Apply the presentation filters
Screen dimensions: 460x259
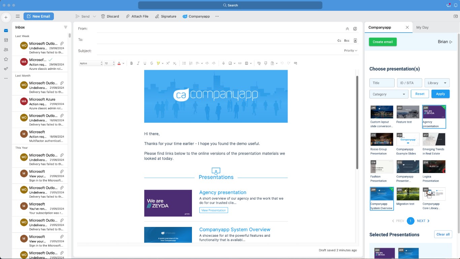click(440, 94)
